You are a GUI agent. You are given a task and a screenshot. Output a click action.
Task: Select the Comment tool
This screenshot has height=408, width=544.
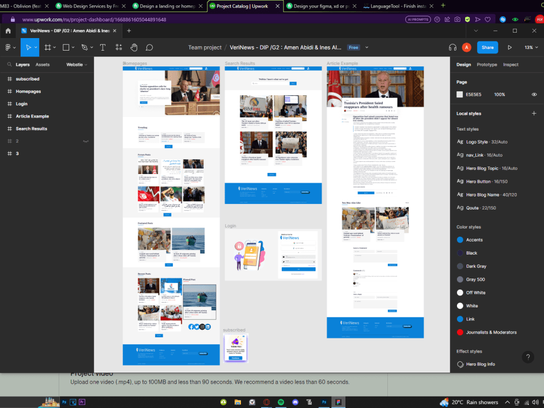tap(149, 47)
